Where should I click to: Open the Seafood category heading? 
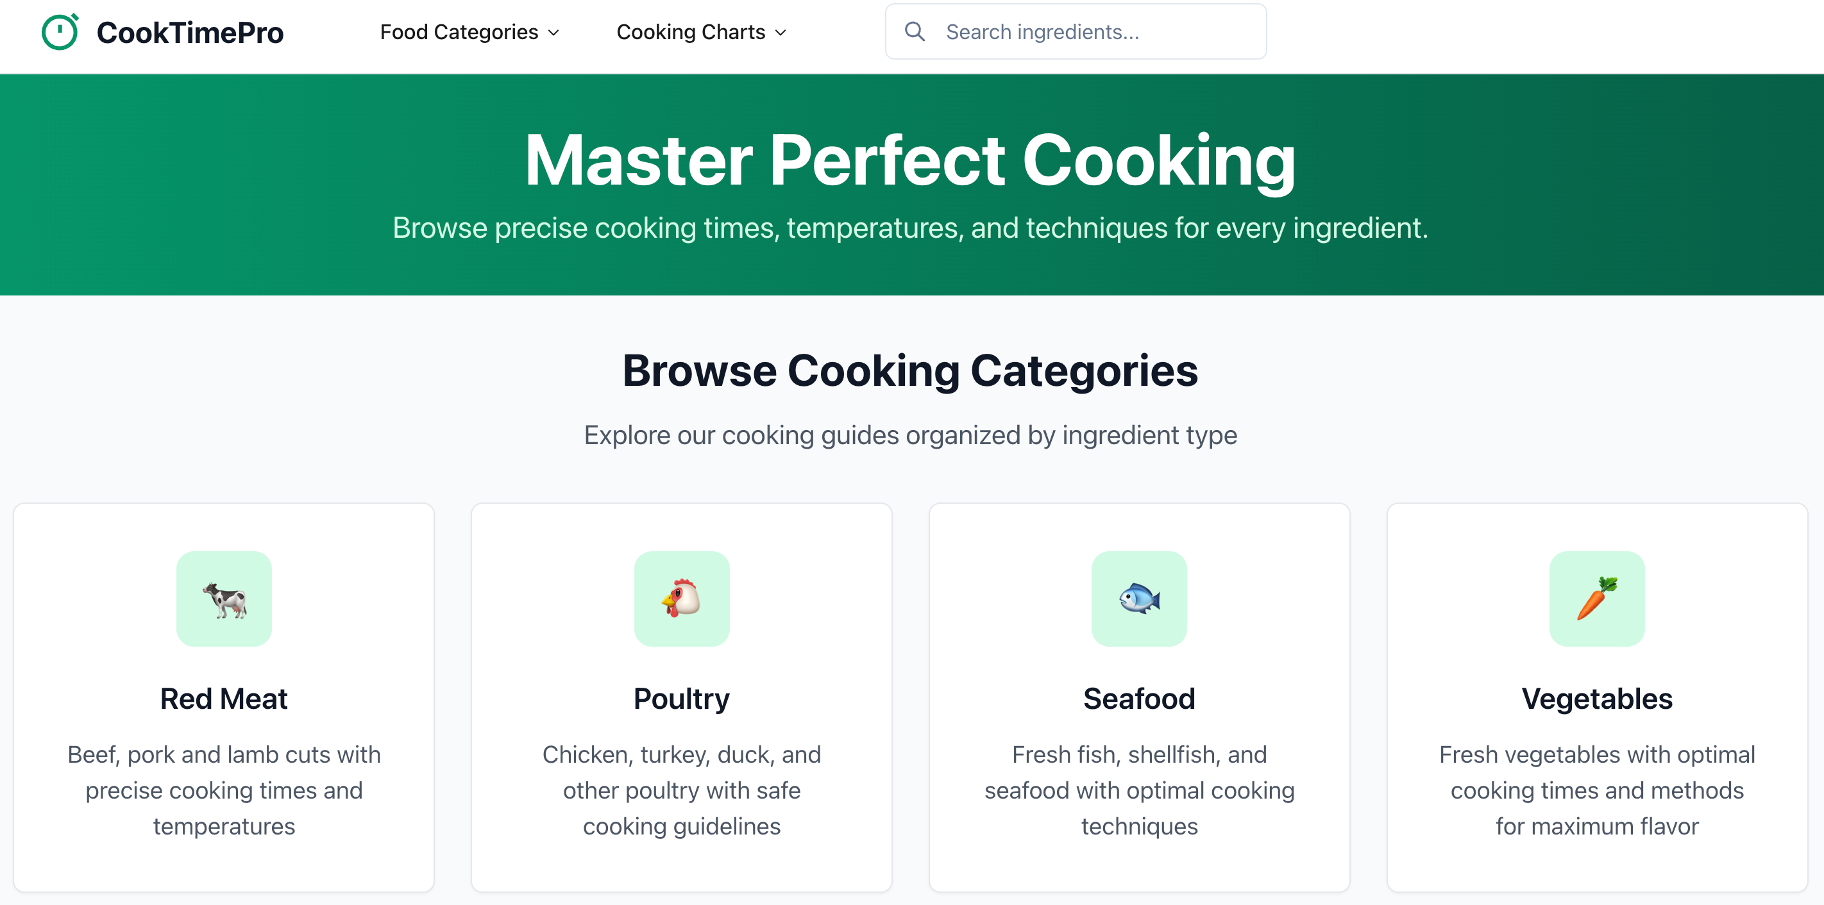coord(1138,699)
